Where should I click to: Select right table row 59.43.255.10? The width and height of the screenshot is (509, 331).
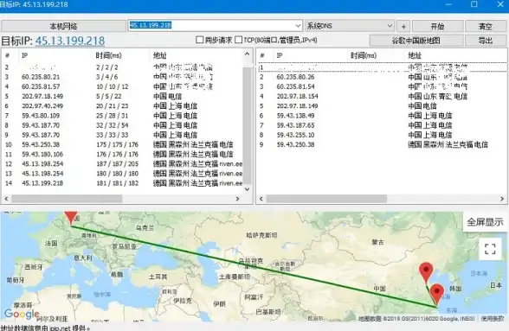(x=382, y=135)
